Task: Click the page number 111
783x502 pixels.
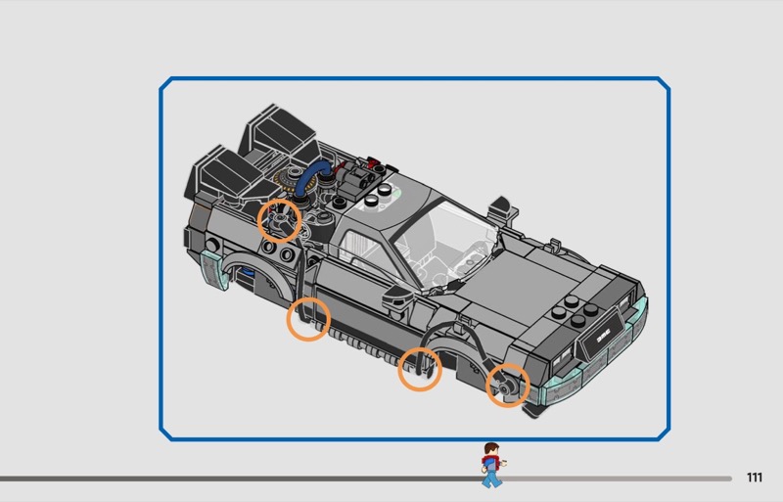Action: click(754, 478)
